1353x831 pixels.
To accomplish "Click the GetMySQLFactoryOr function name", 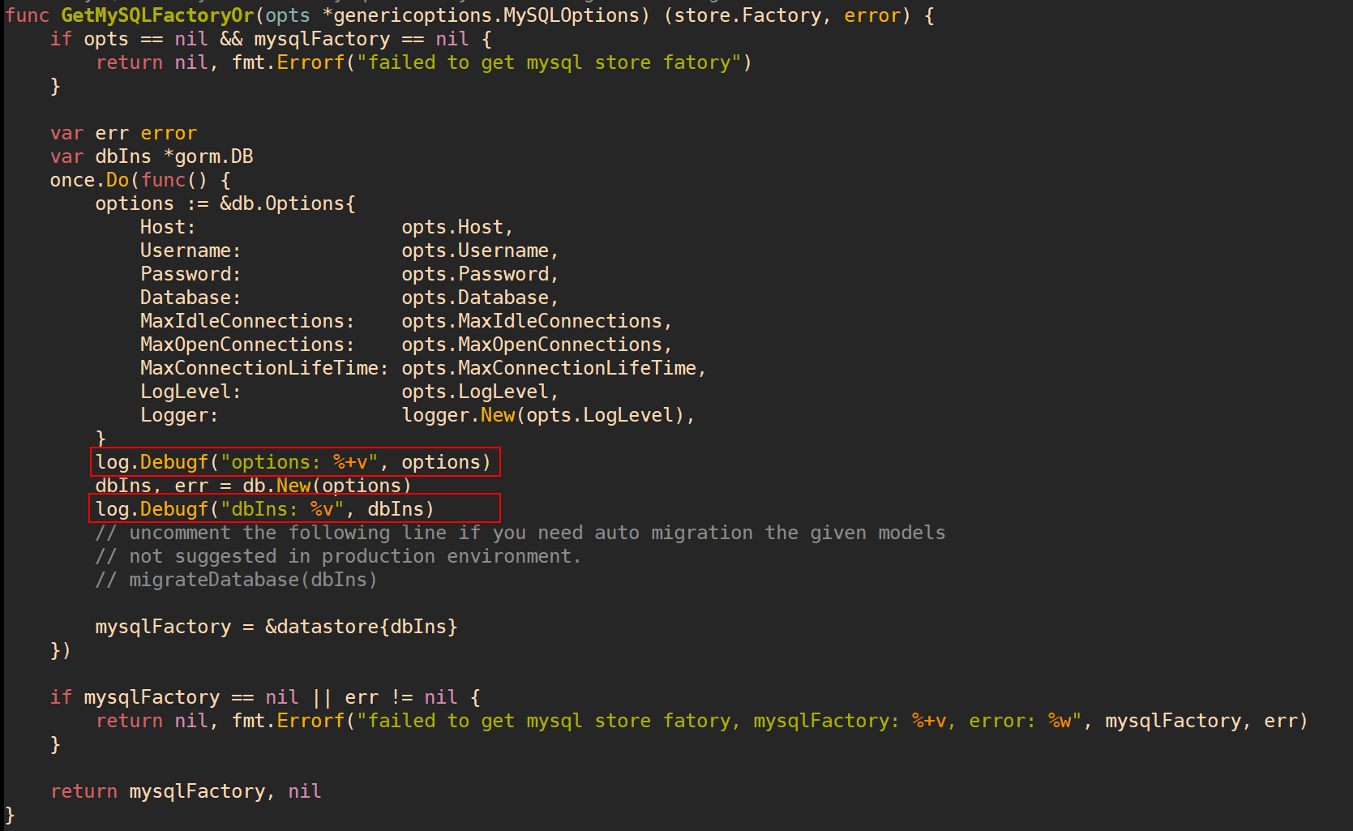I will tap(157, 15).
